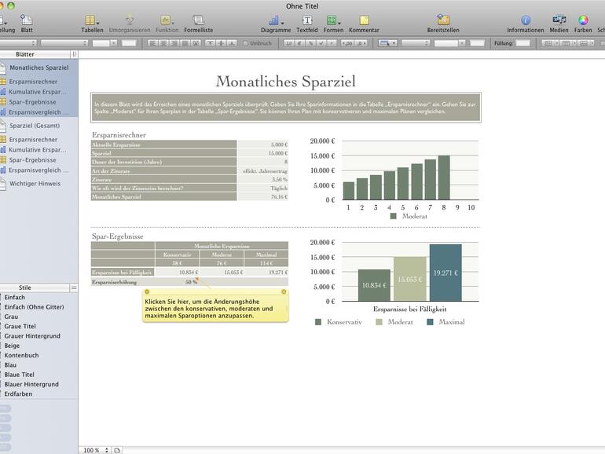
Task: Open the Funktion toolbar tool
Action: pyautogui.click(x=167, y=23)
